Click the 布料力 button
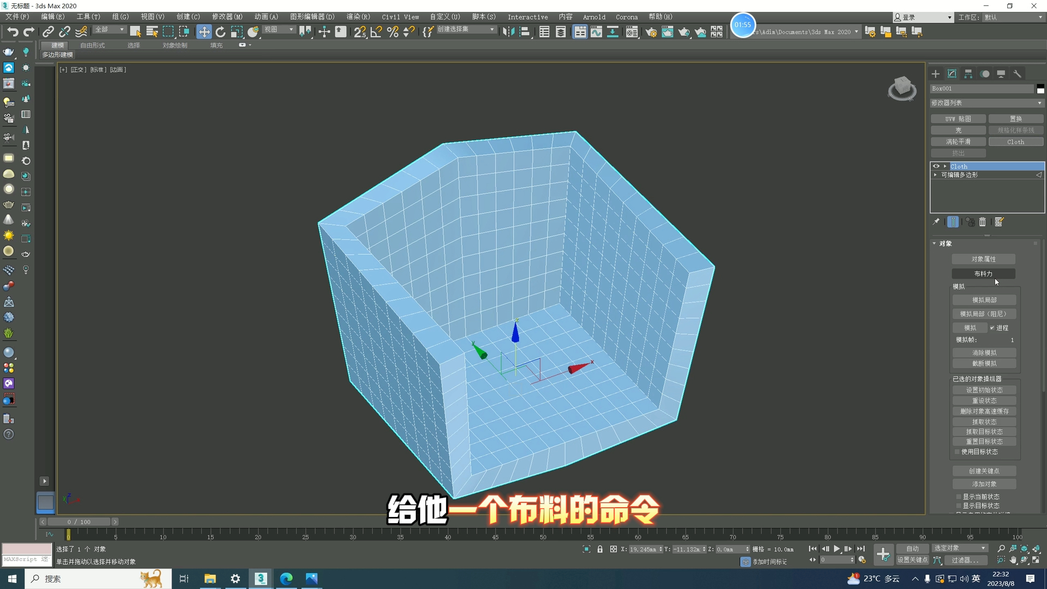The width and height of the screenshot is (1047, 589). tap(983, 274)
